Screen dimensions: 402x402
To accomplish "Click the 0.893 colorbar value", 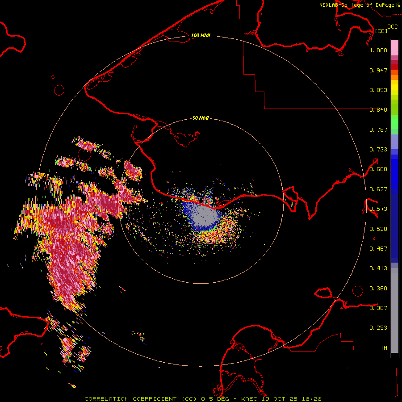I will (x=378, y=90).
